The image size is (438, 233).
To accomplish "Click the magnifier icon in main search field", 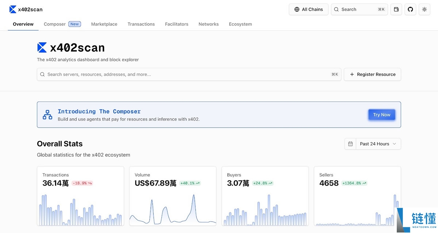I will (42, 74).
